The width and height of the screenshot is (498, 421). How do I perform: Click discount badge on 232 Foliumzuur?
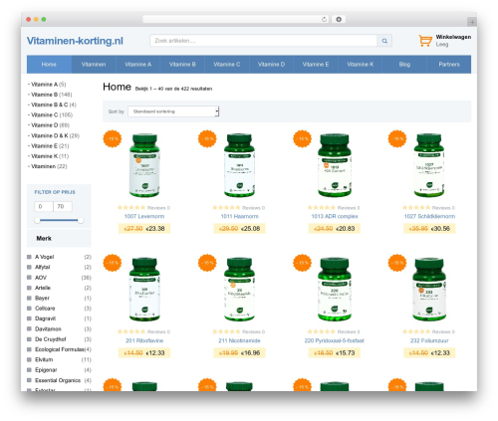click(x=397, y=263)
